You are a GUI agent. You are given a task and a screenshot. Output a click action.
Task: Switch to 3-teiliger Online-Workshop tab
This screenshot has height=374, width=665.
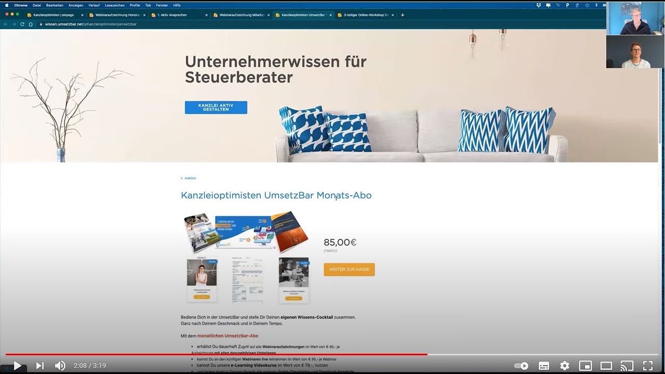pos(365,15)
